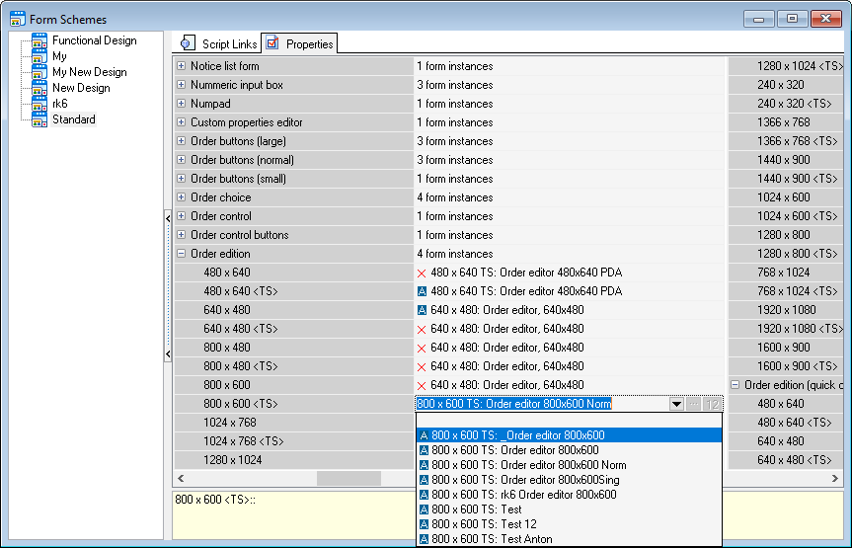The image size is (852, 548).
Task: Expand the Order control row
Action: [x=182, y=216]
